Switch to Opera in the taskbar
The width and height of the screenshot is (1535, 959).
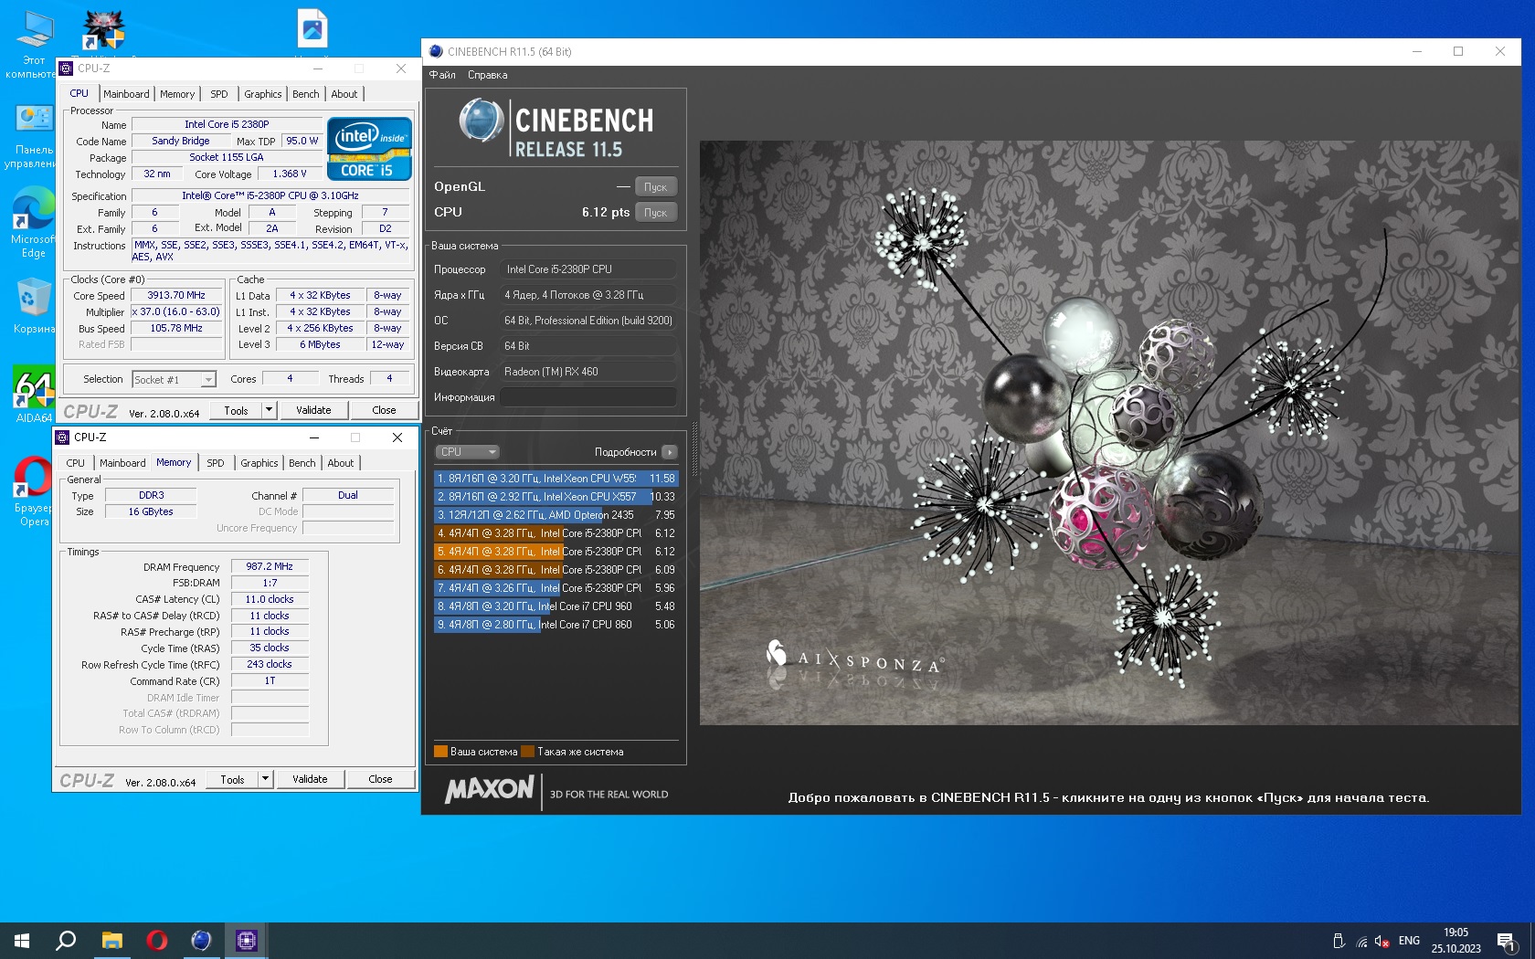click(x=156, y=940)
